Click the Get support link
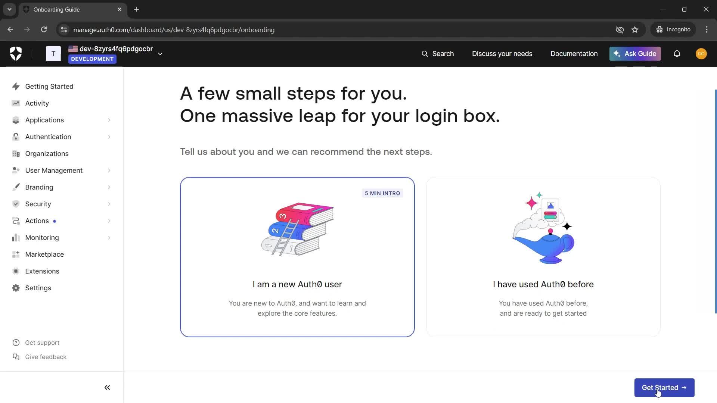The width and height of the screenshot is (717, 403). 42,343
